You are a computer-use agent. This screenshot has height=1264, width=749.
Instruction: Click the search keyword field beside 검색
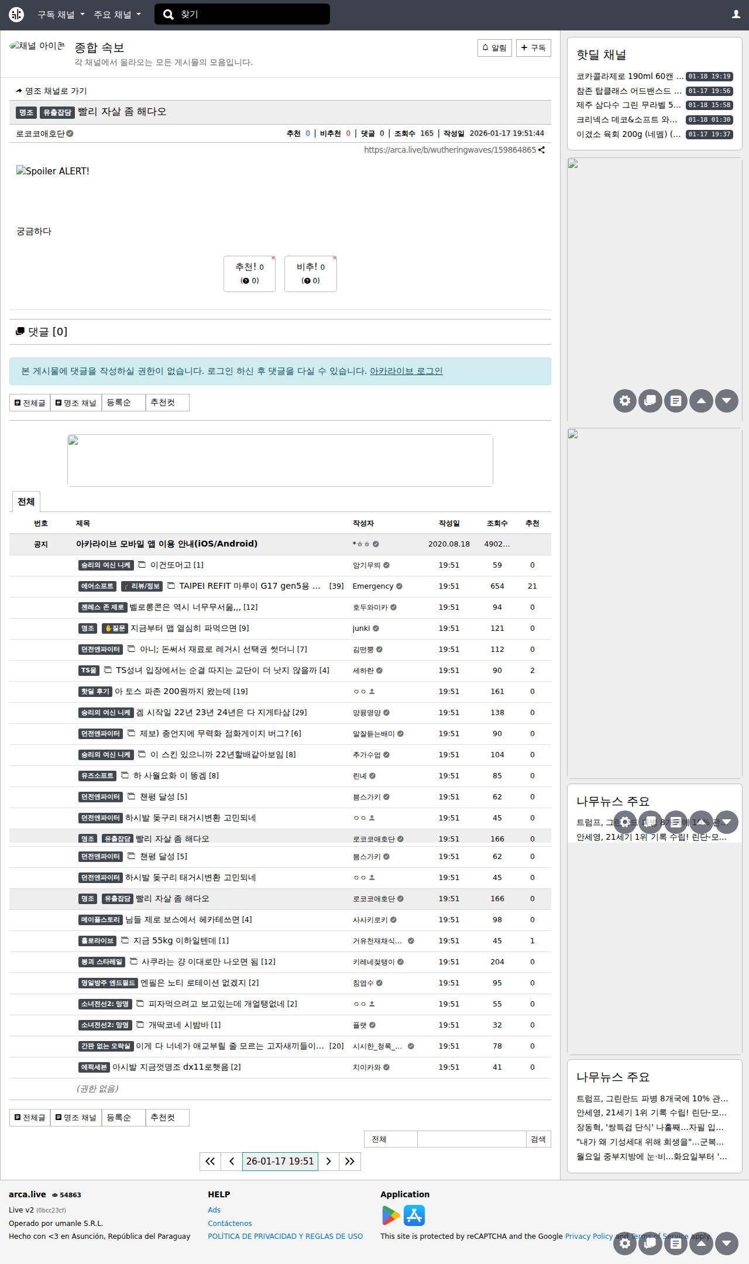472,1139
